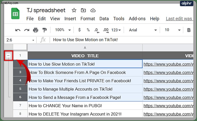Open the Format menu
The image size is (197, 121).
coord(88,19)
